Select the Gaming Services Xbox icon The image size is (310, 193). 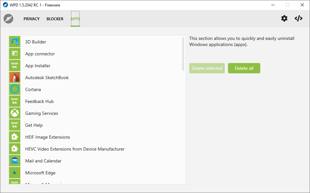tap(15, 113)
